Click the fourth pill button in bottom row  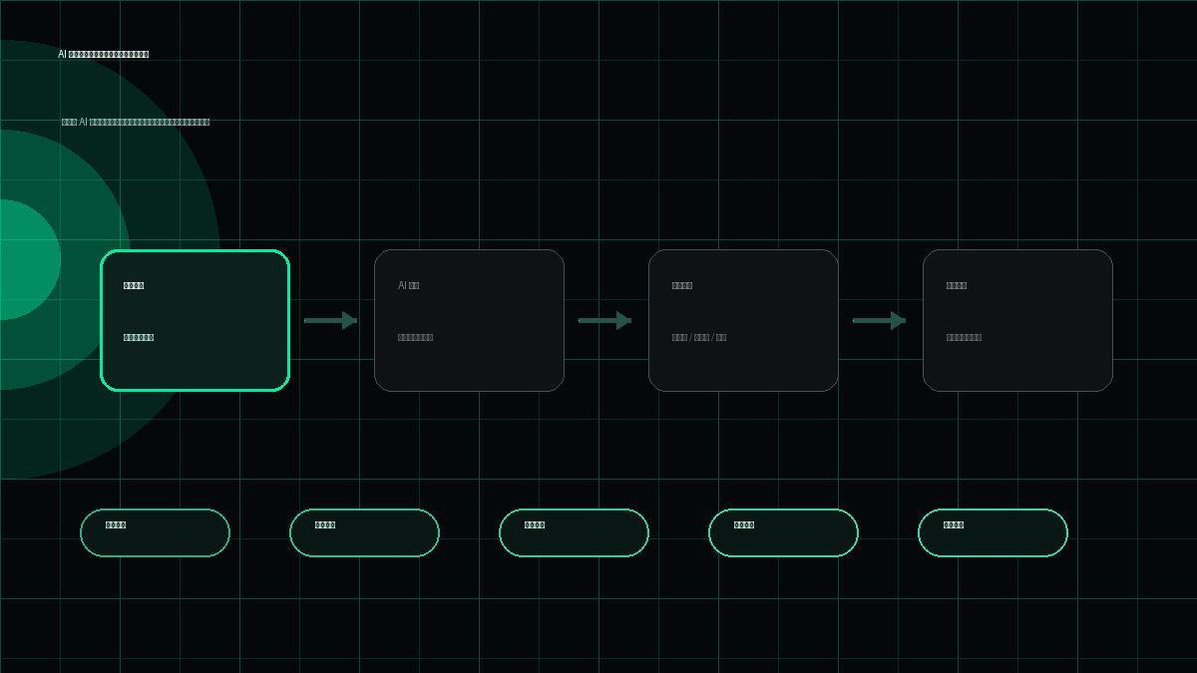784,532
